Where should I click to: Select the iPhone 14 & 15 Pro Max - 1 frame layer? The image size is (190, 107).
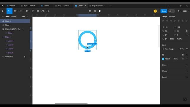(x=15, y=29)
